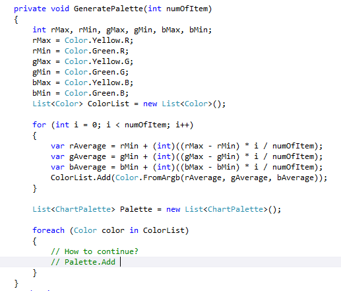Click the Palette variable name declaration
341x291 pixels.
click(x=136, y=209)
